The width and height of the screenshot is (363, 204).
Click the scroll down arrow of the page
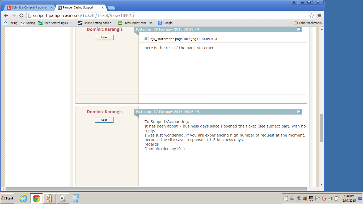point(322,185)
